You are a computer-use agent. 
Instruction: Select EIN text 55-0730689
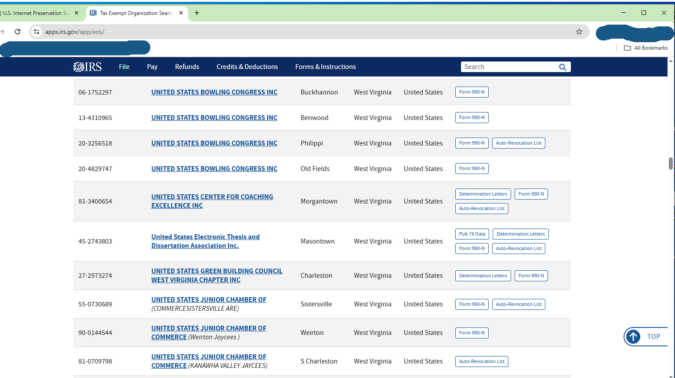[x=95, y=304]
